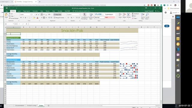Image resolution: width=192 pixels, height=108 pixels.
Task: Open the Name Box dropdown arrow
Action: (13, 24)
